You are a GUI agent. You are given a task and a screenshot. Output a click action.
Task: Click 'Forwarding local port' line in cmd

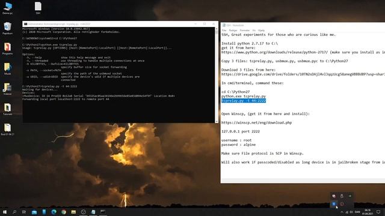pyautogui.click(x=66, y=99)
